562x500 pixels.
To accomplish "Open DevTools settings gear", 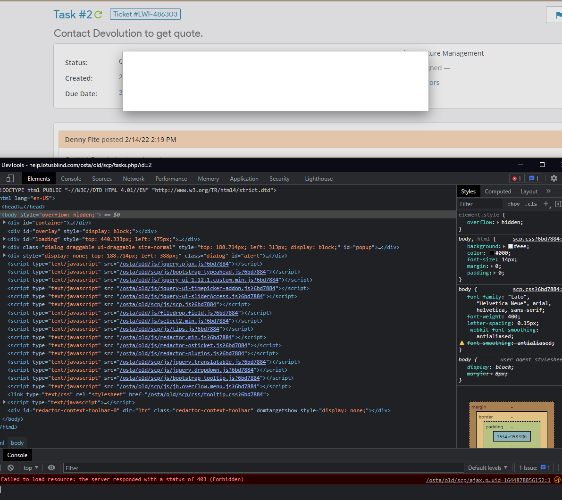I will (554, 178).
